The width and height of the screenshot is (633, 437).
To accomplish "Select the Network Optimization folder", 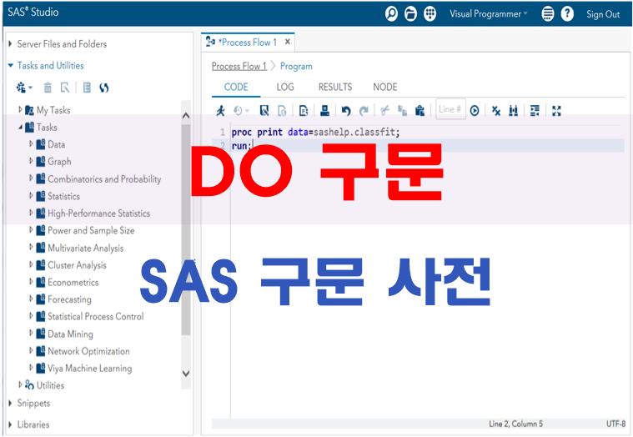I will (x=88, y=351).
